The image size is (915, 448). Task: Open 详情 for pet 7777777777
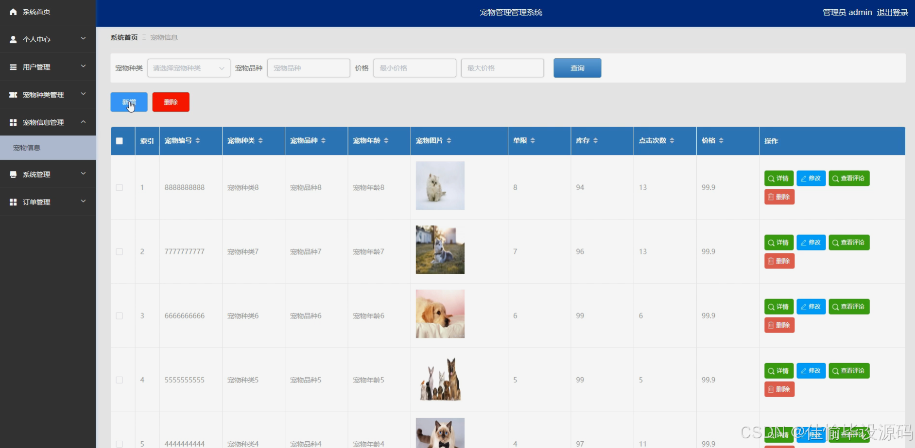(779, 242)
